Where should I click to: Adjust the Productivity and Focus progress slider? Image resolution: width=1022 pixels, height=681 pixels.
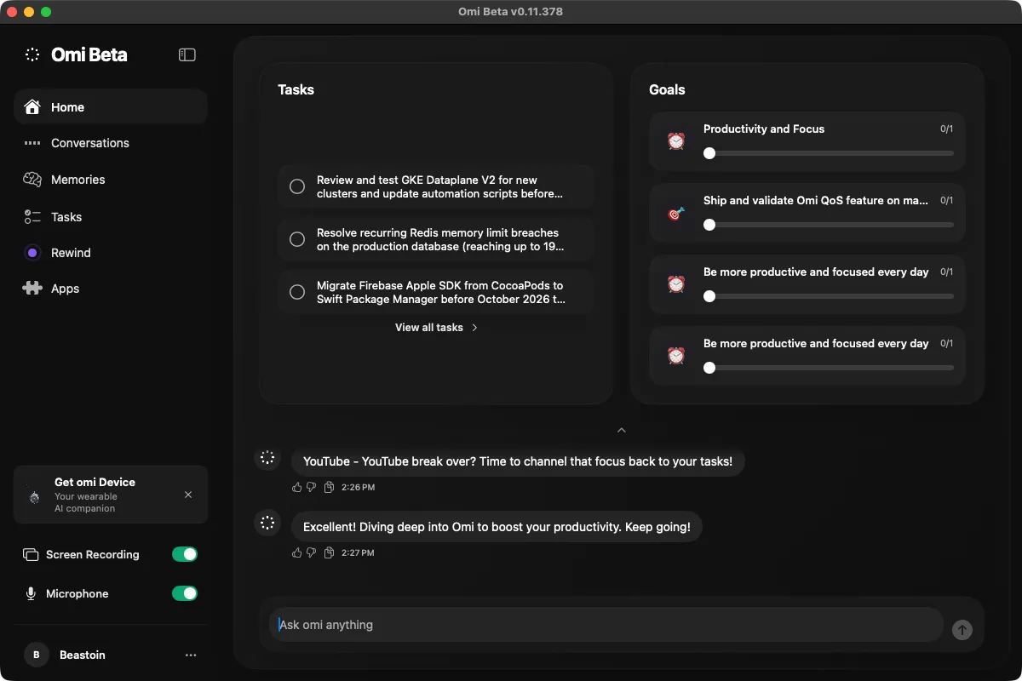tap(829, 153)
